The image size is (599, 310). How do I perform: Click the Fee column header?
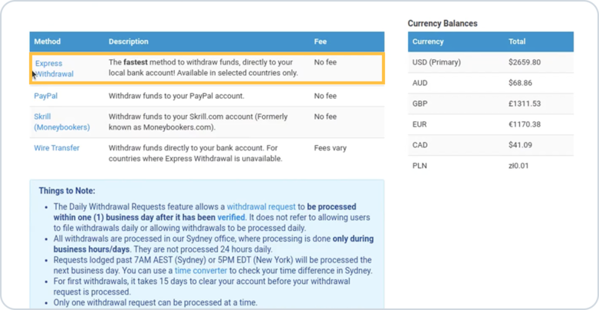[x=320, y=41]
